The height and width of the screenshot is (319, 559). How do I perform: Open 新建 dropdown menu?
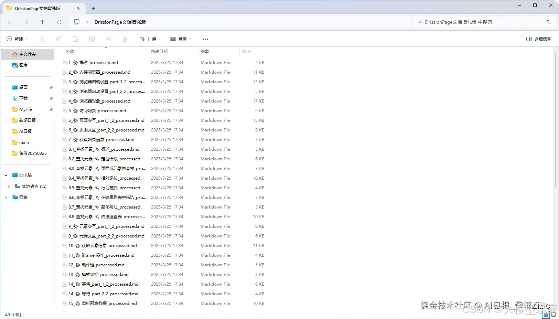17,39
